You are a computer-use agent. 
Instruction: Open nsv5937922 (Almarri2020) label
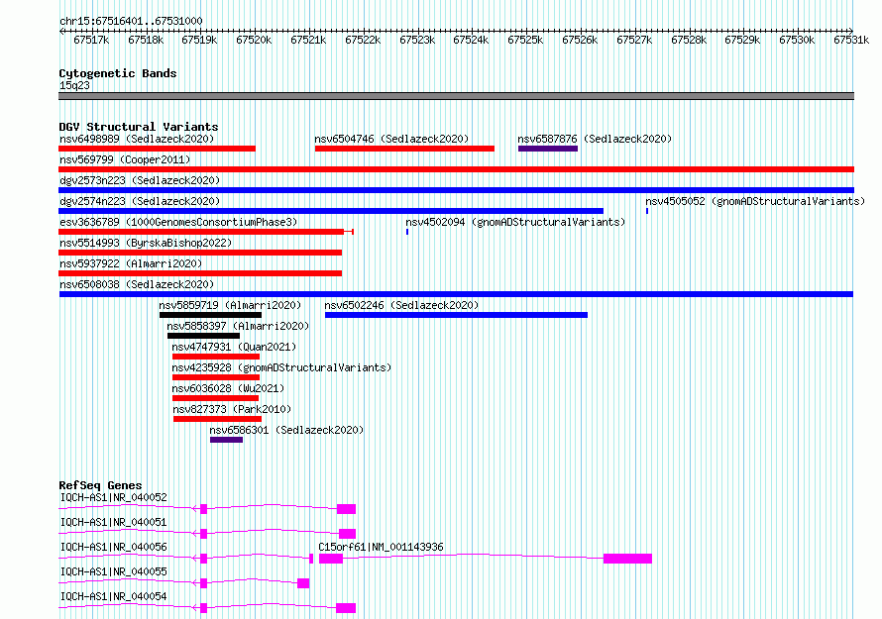coord(131,263)
